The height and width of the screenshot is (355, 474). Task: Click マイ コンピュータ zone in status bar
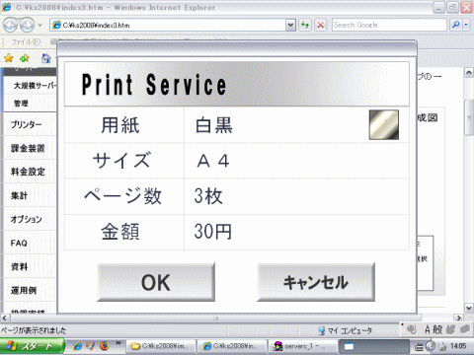[x=345, y=330]
